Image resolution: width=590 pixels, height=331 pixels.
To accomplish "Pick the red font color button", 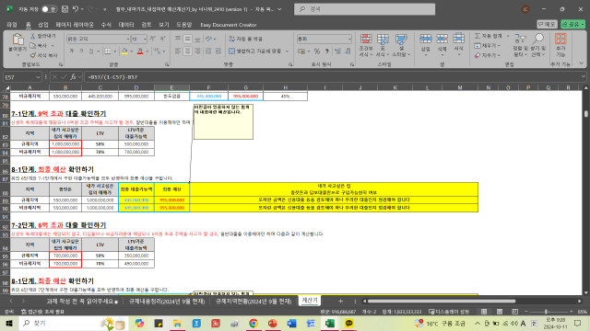I will point(140,51).
